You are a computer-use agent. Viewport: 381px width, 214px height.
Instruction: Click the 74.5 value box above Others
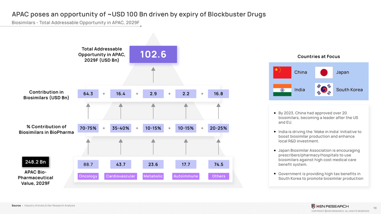pyautogui.click(x=219, y=164)
